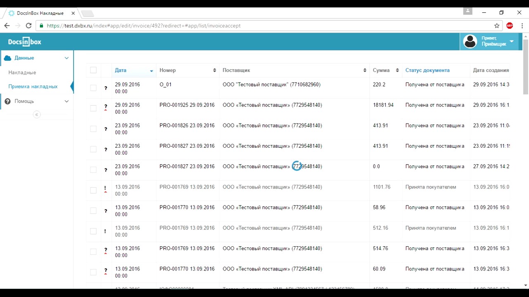Check the box for invoice PRO-001925

tap(93, 108)
